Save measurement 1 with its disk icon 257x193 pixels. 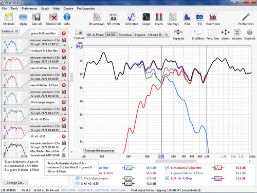tap(64, 40)
